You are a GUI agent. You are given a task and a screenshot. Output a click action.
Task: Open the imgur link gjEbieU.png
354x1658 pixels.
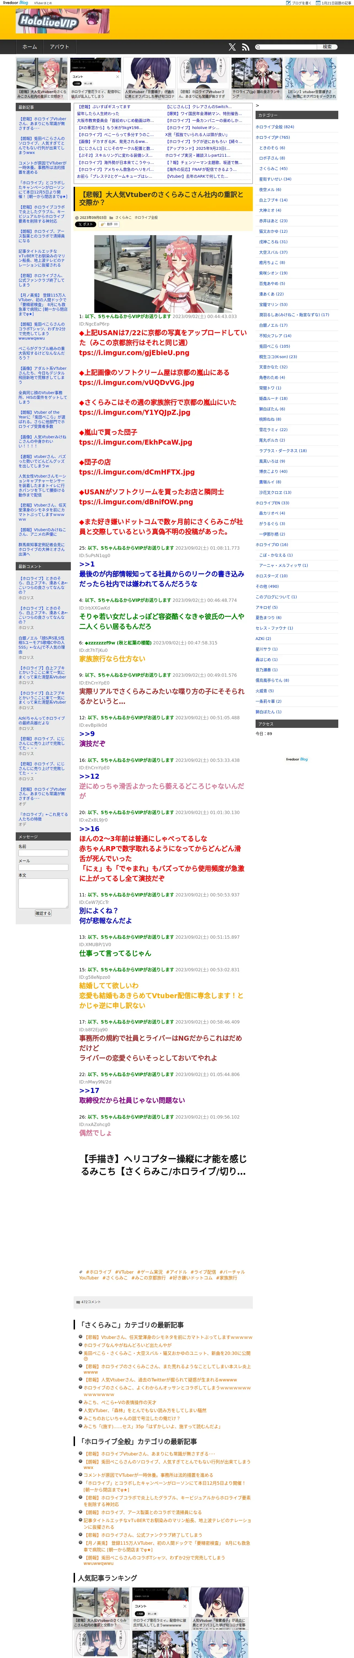(134, 353)
